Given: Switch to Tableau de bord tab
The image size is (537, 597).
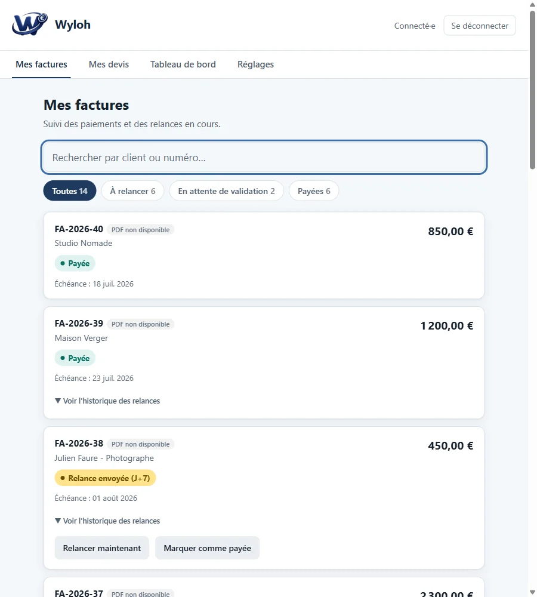Looking at the screenshot, I should [x=183, y=64].
